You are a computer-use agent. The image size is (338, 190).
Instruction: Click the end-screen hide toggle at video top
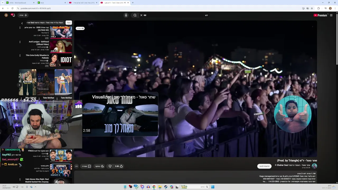coord(80,28)
